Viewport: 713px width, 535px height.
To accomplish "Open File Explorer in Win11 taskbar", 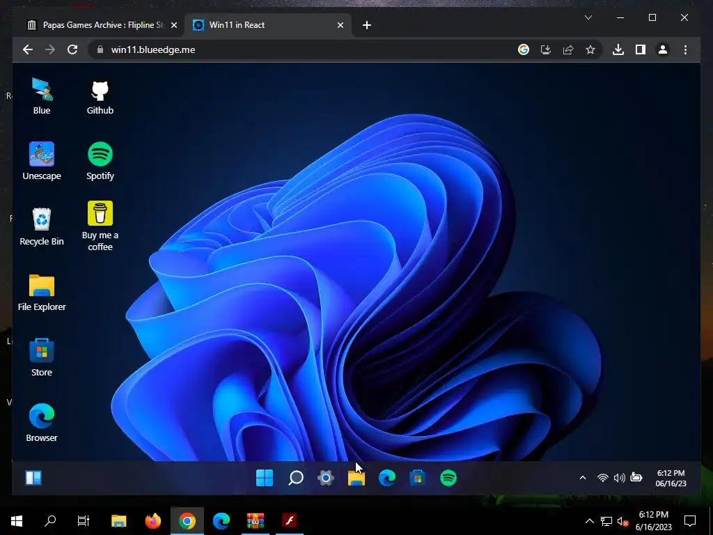I will coord(356,478).
